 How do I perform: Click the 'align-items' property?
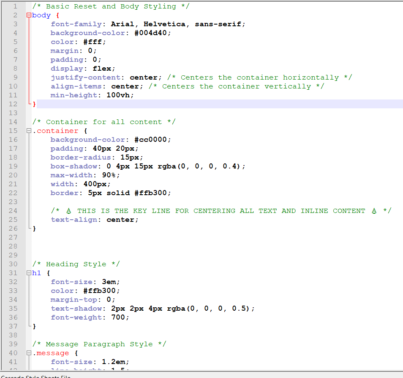[76, 86]
